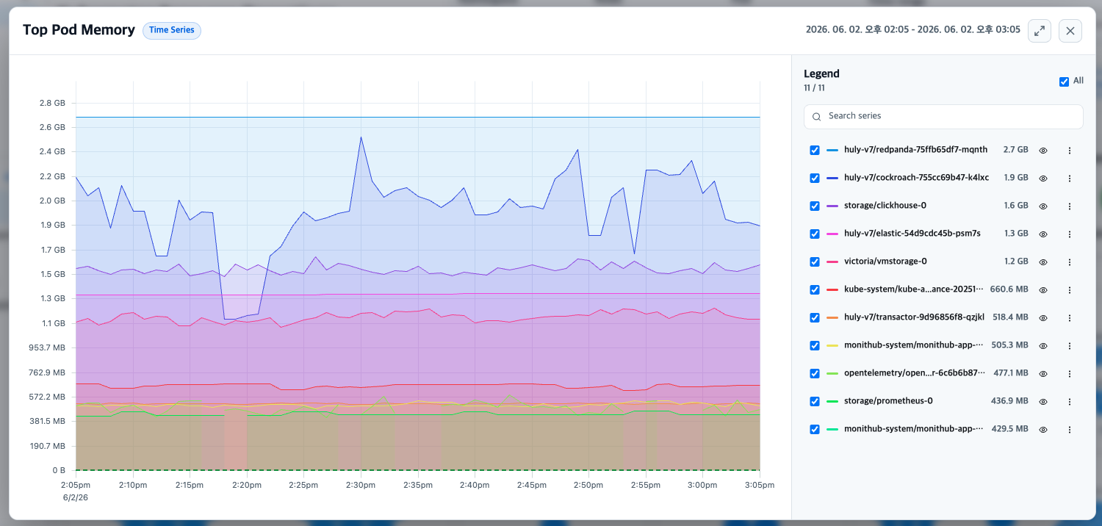Hide the redpanda-75ffb65df7-mqnth series via eye icon
Viewport: 1102px width, 526px height.
[1043, 151]
